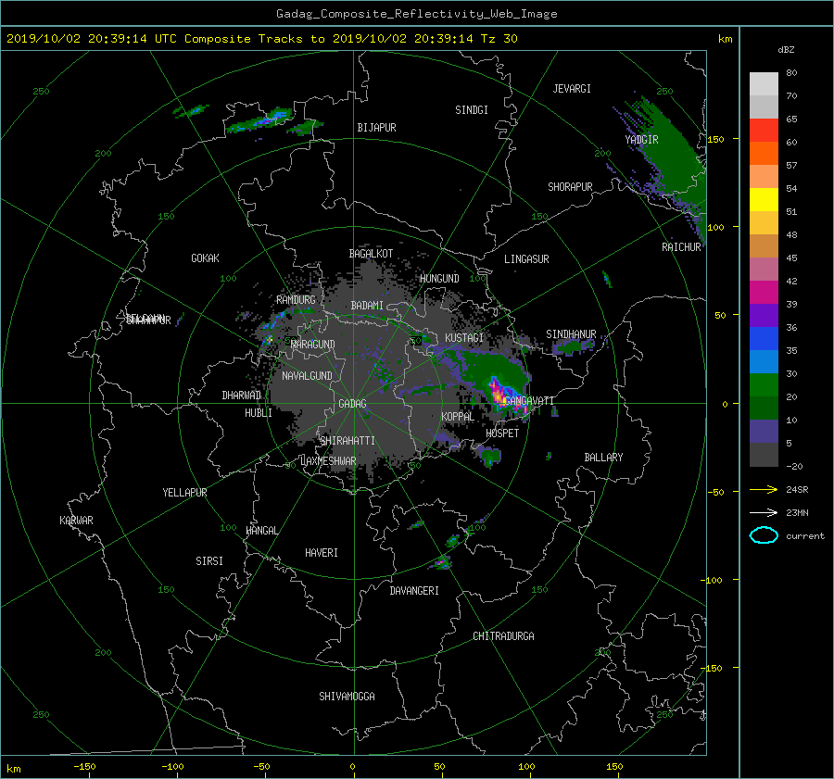Click the BIJAPUR city label
This screenshot has height=779, width=834.
tap(376, 128)
